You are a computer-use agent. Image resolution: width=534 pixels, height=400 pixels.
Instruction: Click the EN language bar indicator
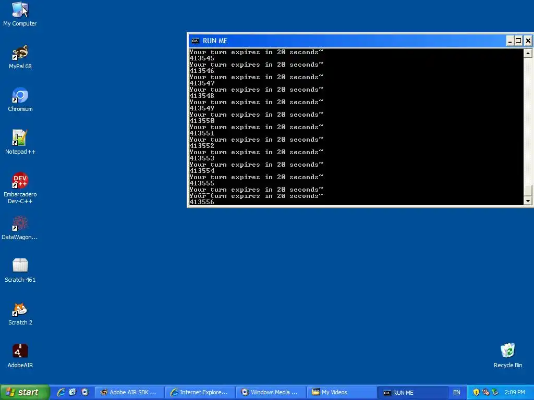pos(457,392)
